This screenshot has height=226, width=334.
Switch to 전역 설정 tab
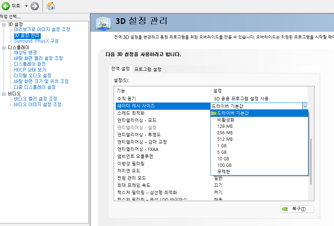(120, 69)
